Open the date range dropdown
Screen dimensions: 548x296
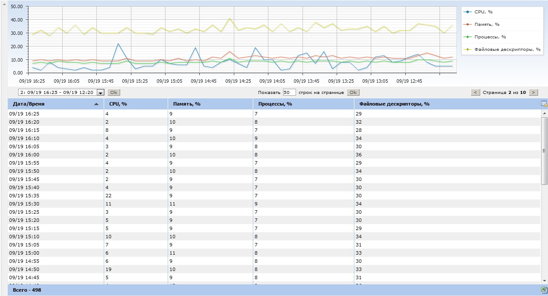[x=100, y=92]
